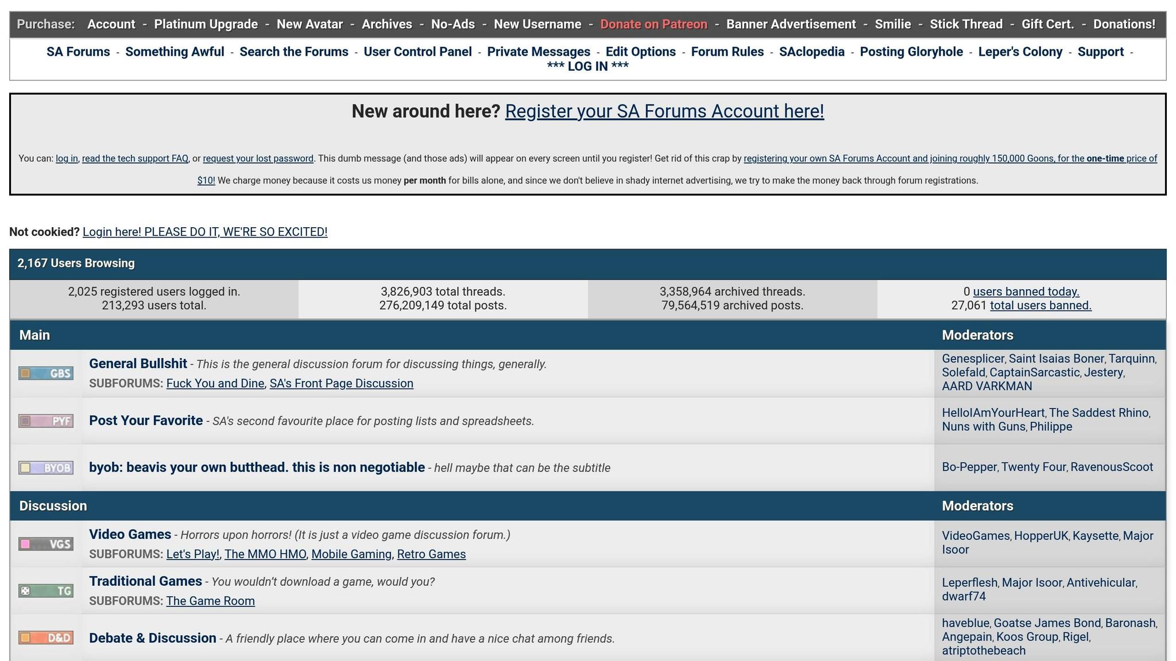
Task: Click the *** LOG IN *** link
Action: pos(588,66)
